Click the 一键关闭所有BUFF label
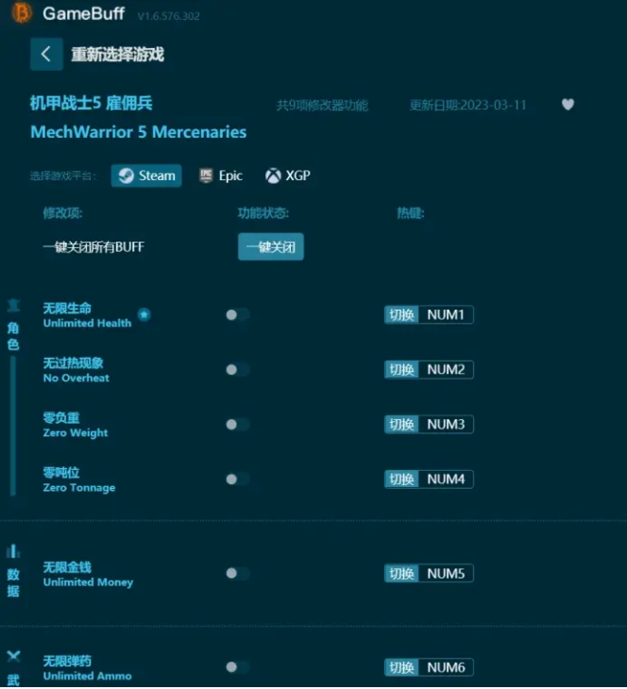The width and height of the screenshot is (627, 689). click(93, 247)
